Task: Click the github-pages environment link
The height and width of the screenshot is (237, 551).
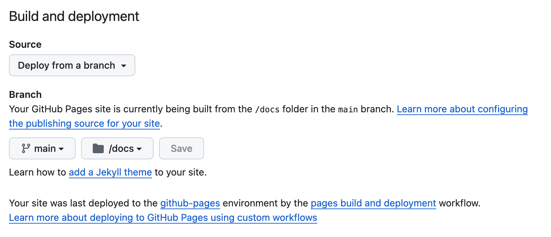Action: point(190,203)
